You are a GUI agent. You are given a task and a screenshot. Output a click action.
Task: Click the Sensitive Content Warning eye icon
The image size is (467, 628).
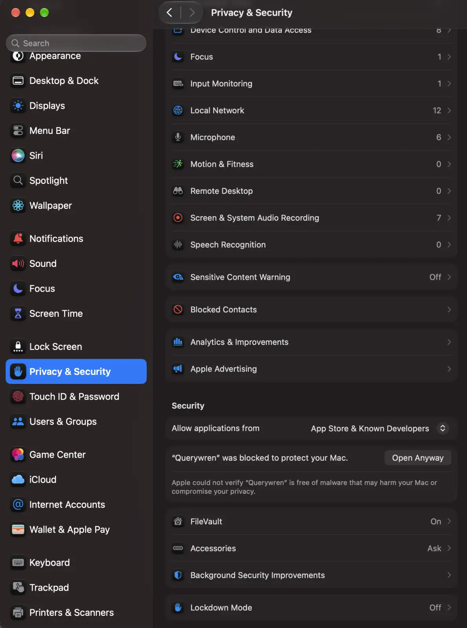click(x=178, y=277)
